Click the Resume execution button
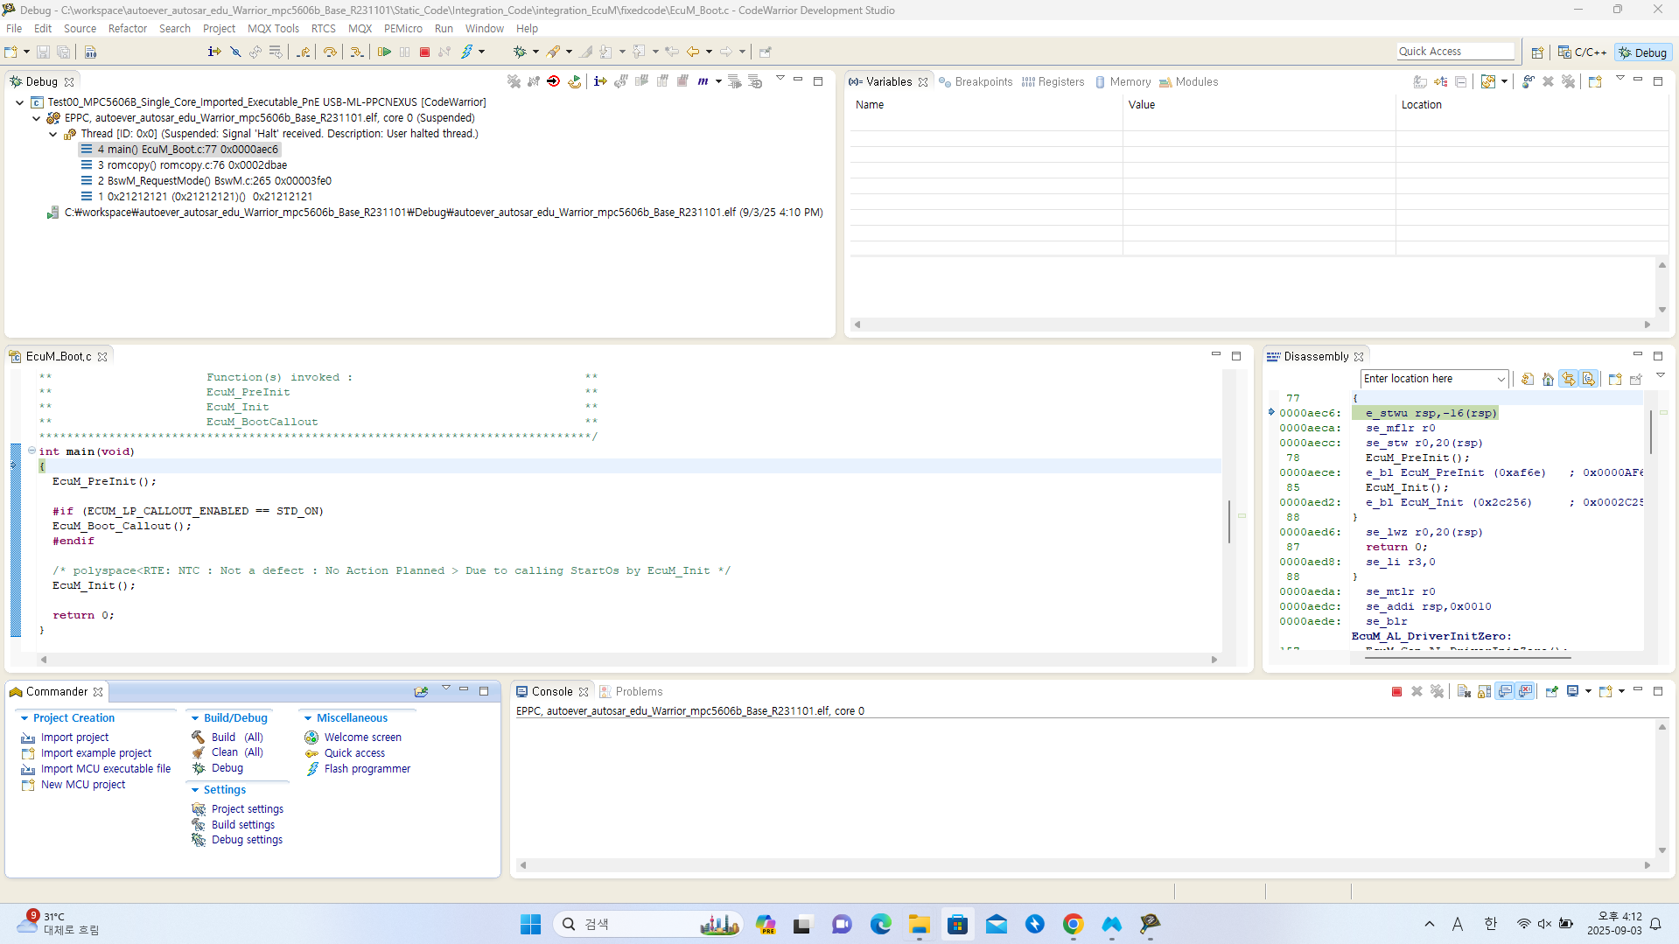This screenshot has width=1679, height=944. 383,52
